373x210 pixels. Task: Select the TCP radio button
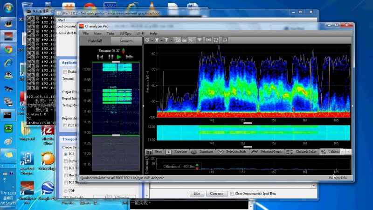click(x=65, y=154)
